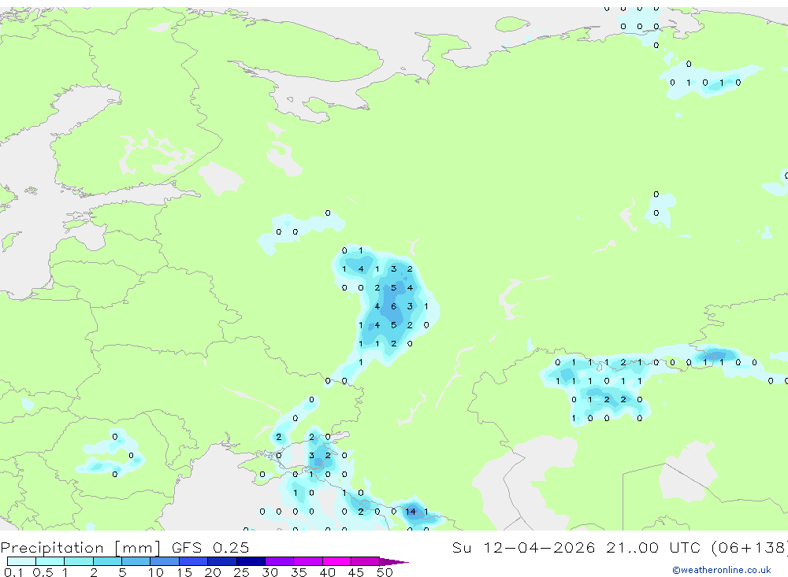Screen dimensions: 788x577
Task: Pick the legend swatch between 2 and 5
Action: click(107, 561)
